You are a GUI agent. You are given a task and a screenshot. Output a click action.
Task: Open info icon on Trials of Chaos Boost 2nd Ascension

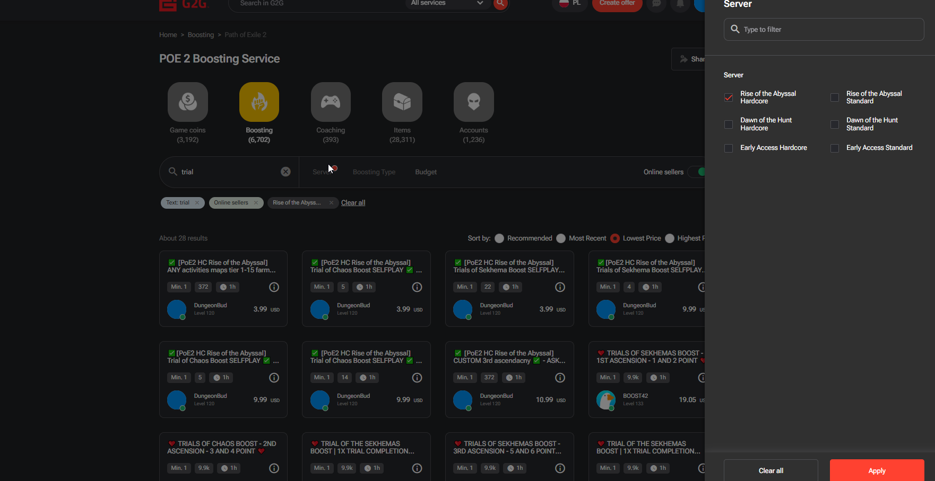point(274,468)
